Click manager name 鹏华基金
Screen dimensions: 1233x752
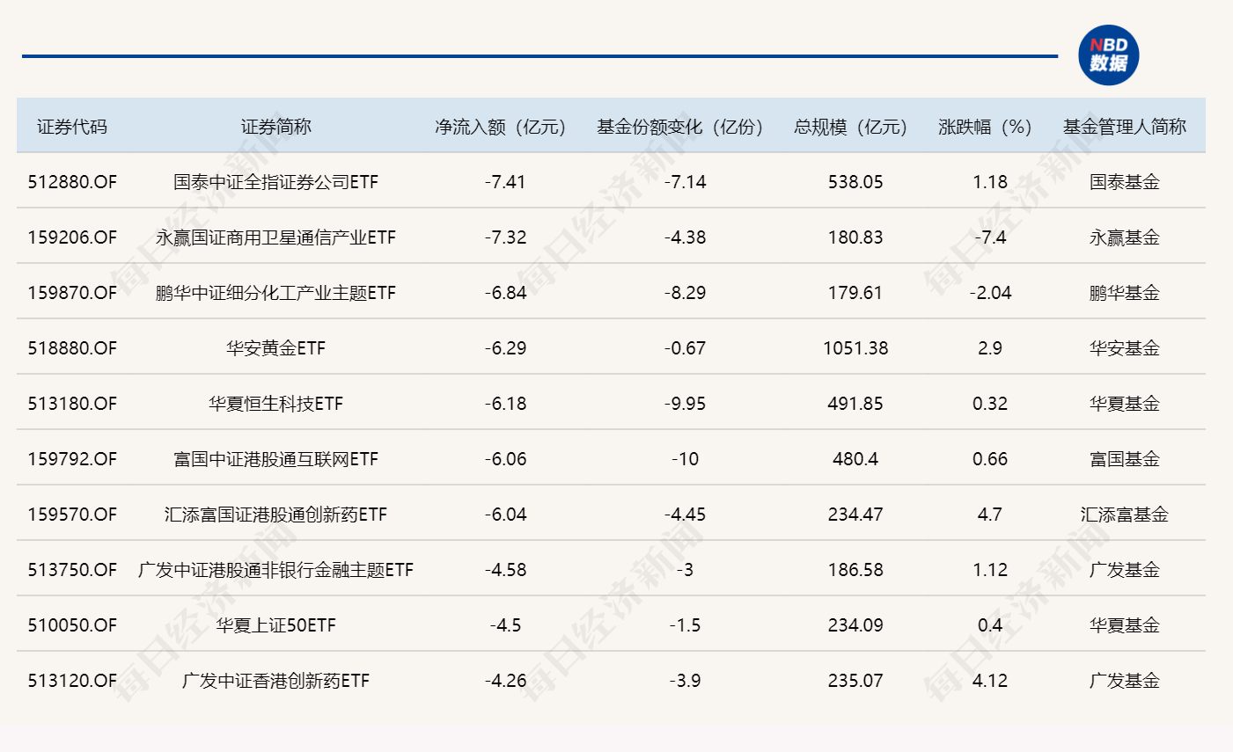click(x=1125, y=293)
